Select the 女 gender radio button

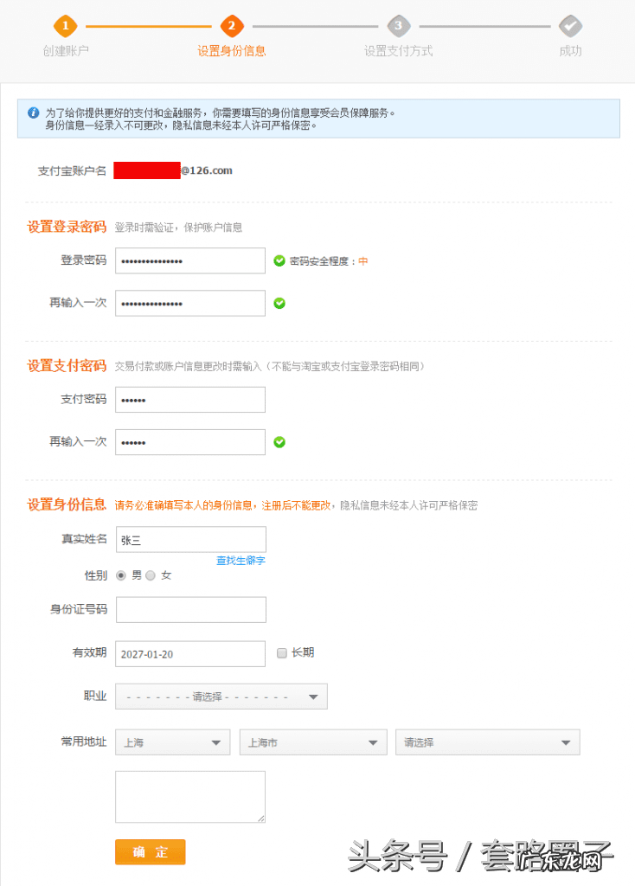[x=151, y=575]
